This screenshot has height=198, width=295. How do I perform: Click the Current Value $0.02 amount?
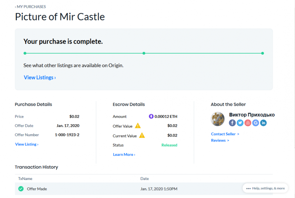[172, 135]
